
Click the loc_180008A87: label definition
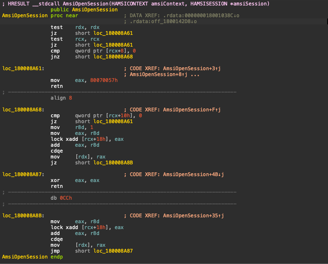click(x=23, y=174)
